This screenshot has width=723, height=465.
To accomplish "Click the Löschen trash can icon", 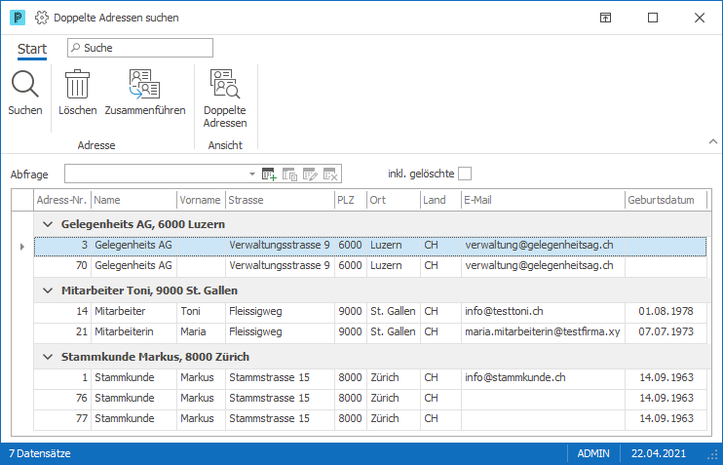I will tap(78, 84).
